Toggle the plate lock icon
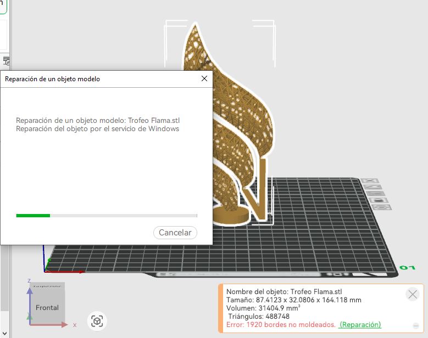The width and height of the screenshot is (428, 338). [380, 201]
